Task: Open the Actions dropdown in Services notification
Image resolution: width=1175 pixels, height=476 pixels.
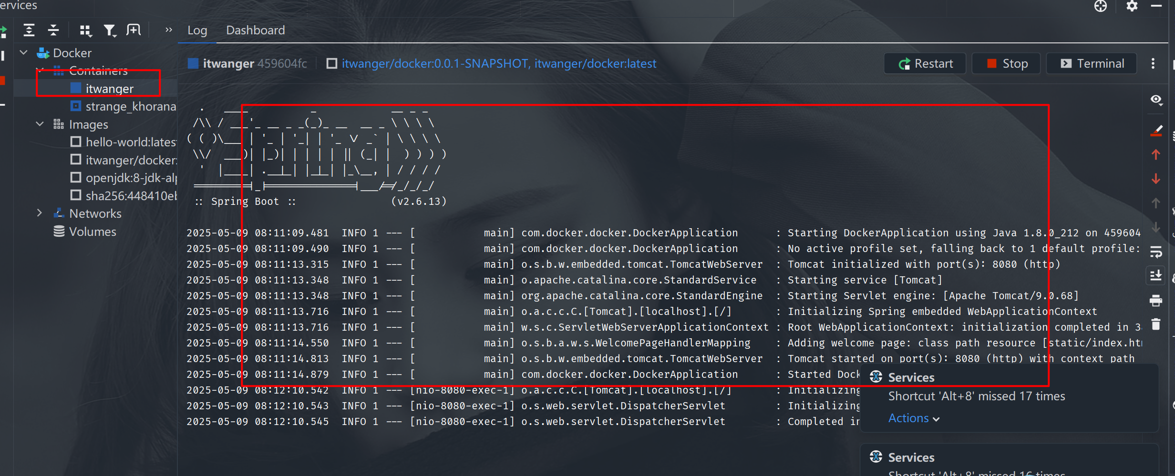Action: 913,418
